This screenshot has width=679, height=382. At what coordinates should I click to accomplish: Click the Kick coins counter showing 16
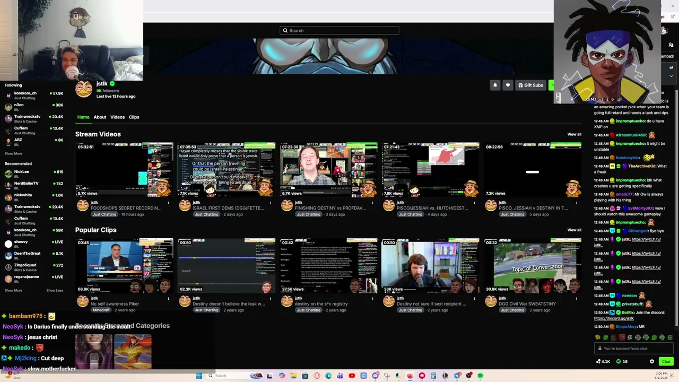pyautogui.click(x=622, y=361)
